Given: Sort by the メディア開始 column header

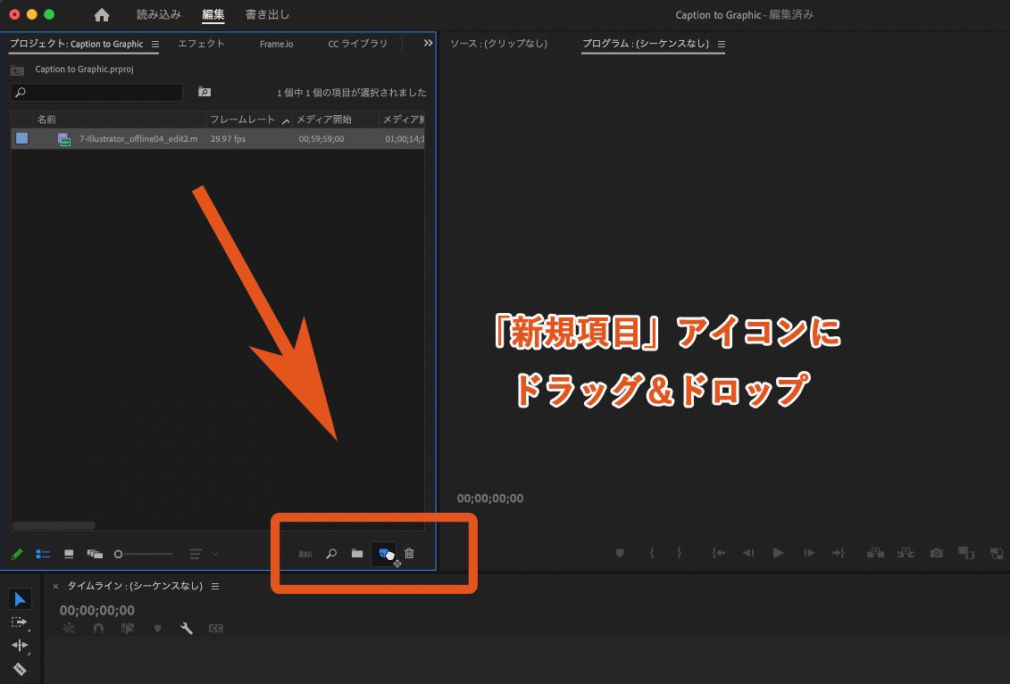Looking at the screenshot, I should 324,119.
